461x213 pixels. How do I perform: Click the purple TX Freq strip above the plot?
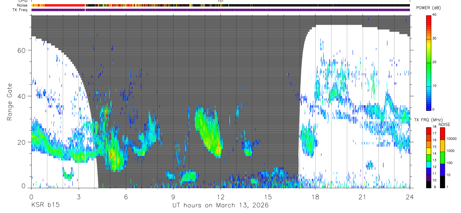click(x=220, y=10)
